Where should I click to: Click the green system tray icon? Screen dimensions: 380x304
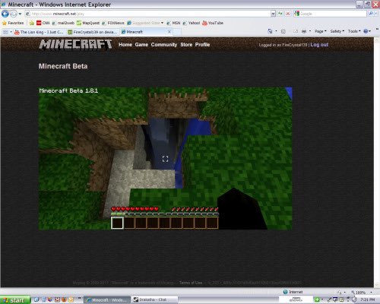(317, 299)
